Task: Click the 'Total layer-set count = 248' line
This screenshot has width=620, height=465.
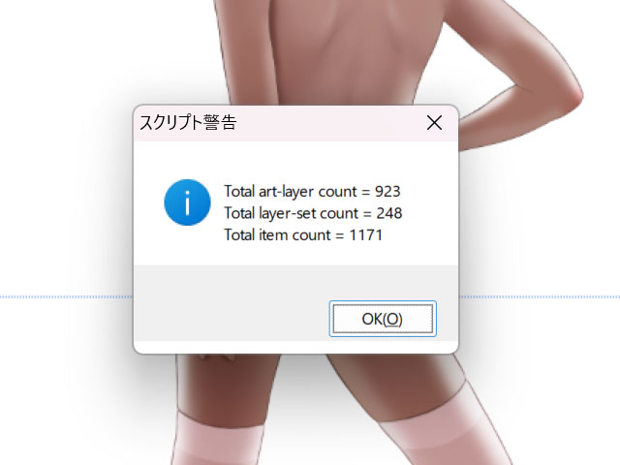Action: (x=313, y=213)
